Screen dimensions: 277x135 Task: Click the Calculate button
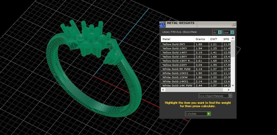tap(198, 114)
